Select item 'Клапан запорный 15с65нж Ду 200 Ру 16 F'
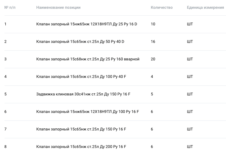Image resolution: width=226 pixels, height=154 pixels. point(81,147)
